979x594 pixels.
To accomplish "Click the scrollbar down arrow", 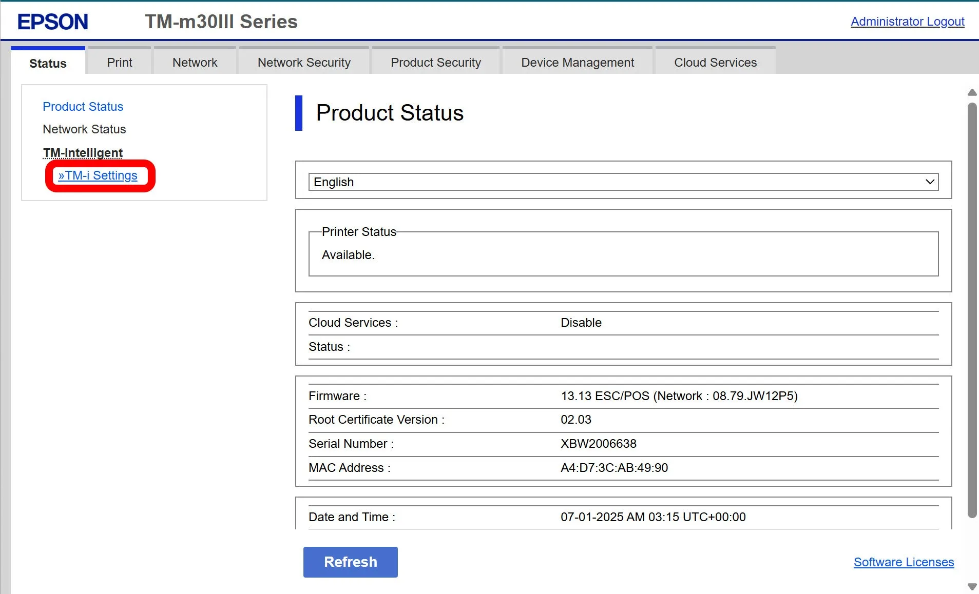I will [972, 586].
